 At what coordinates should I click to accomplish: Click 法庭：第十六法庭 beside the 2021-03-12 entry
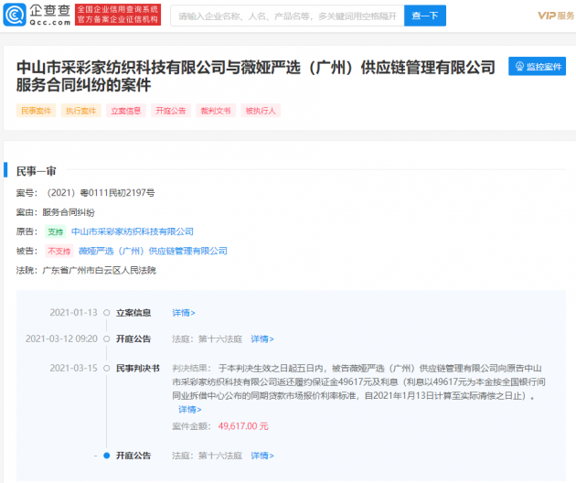(208, 338)
